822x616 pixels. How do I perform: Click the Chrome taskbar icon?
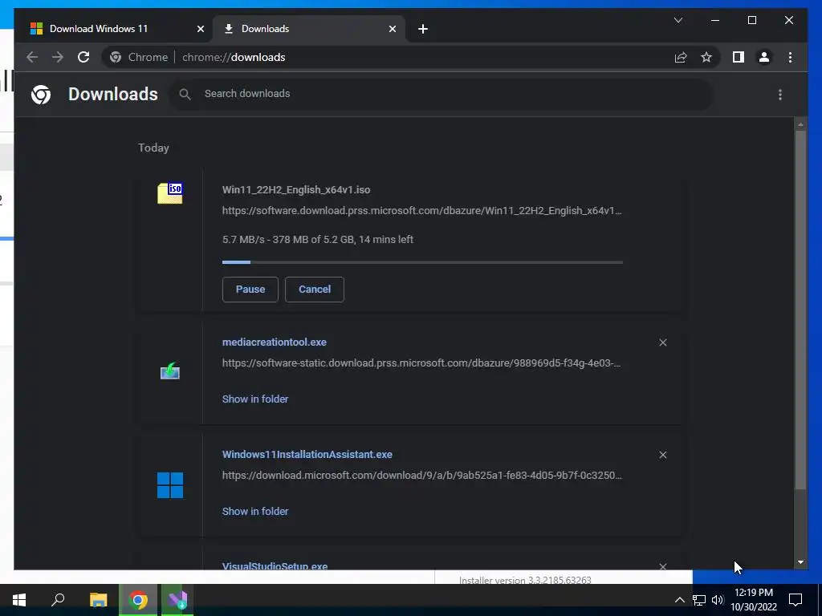click(x=138, y=600)
